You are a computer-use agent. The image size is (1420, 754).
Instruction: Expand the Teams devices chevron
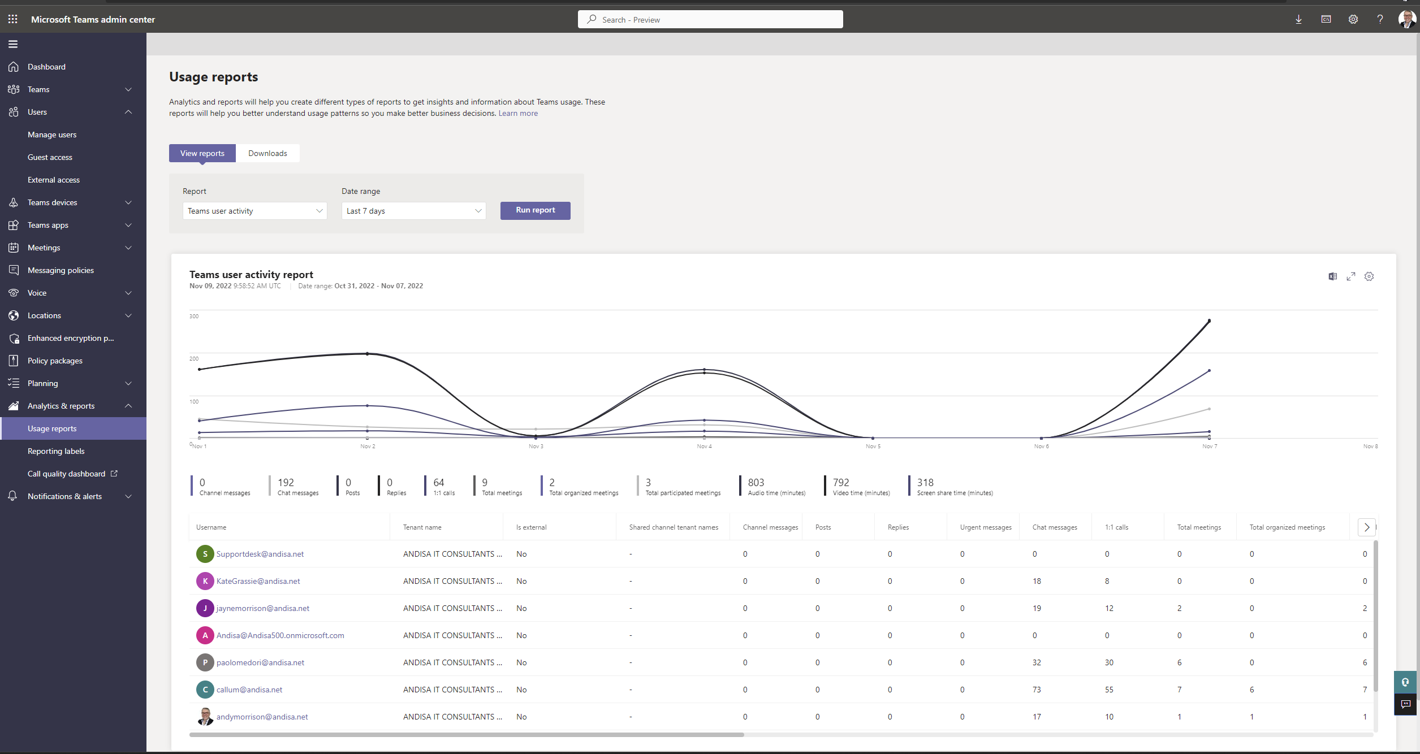point(128,202)
